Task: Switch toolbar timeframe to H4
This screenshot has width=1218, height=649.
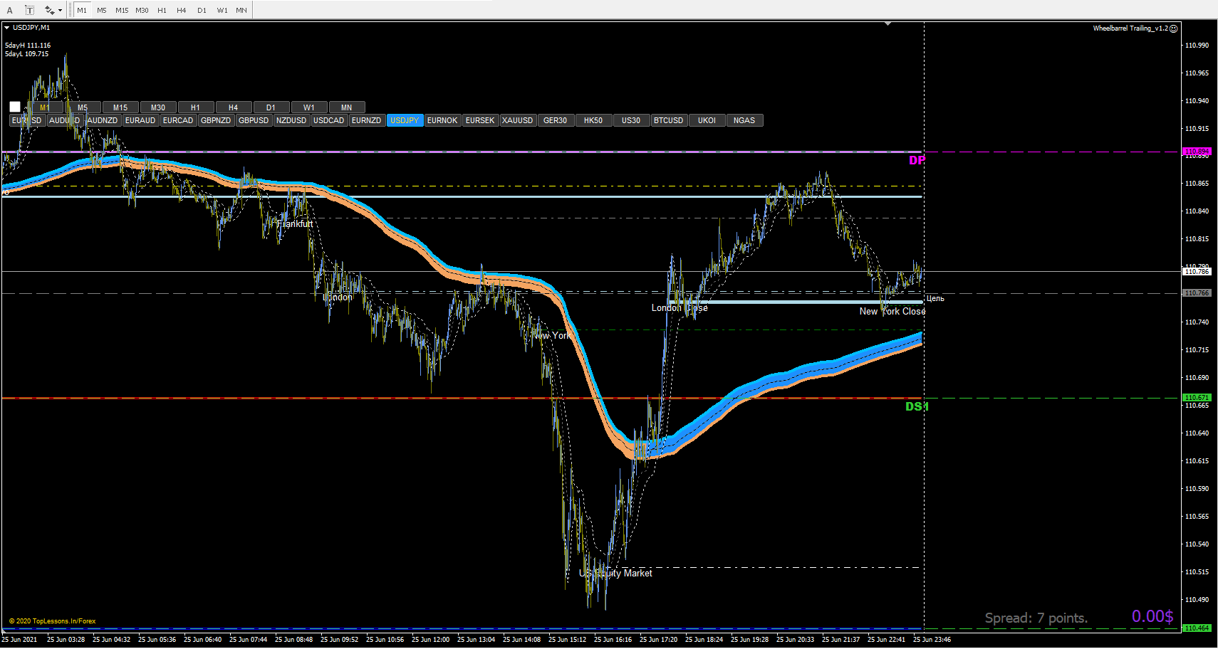Action: [x=182, y=10]
